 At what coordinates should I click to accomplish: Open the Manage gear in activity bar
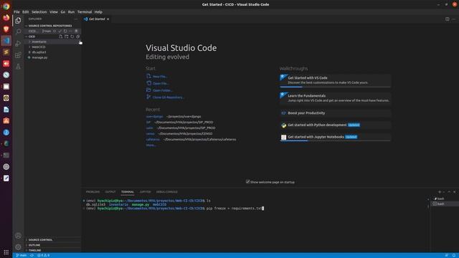18,247
